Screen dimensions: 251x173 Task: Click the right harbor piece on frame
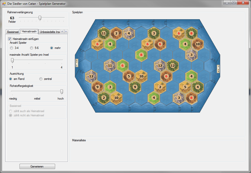(218, 69)
